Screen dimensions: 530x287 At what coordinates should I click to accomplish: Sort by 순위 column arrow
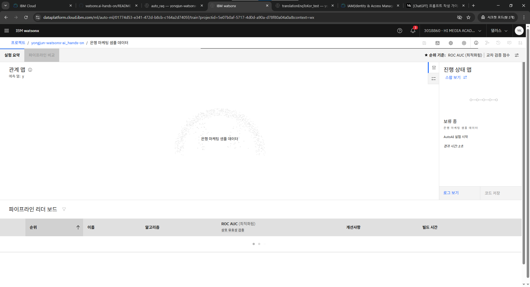[x=78, y=227]
